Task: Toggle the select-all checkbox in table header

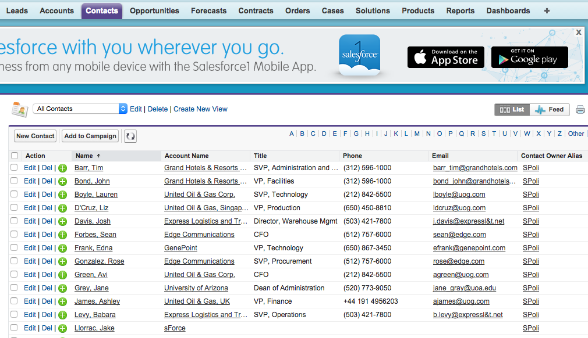Action: point(15,156)
